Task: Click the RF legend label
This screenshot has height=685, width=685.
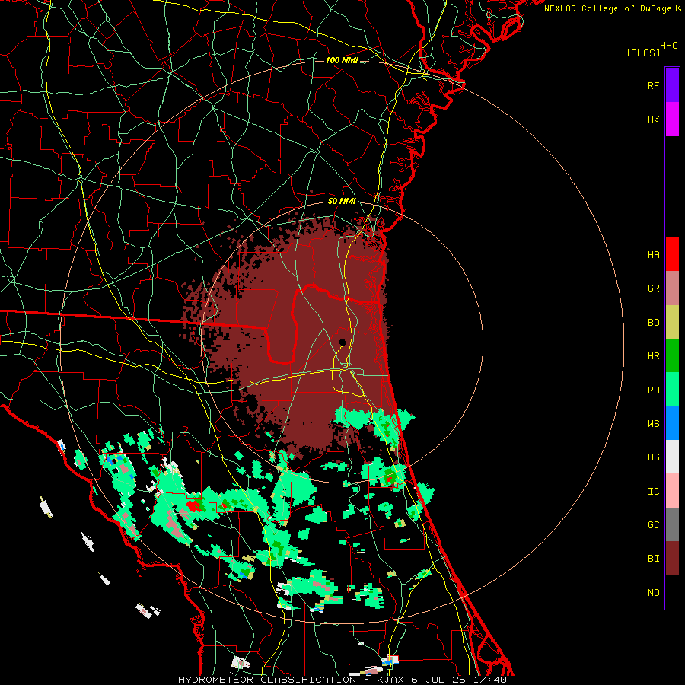Action: coord(653,85)
